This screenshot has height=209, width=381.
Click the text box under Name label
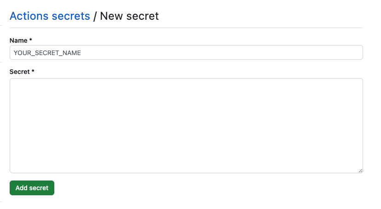tap(186, 52)
